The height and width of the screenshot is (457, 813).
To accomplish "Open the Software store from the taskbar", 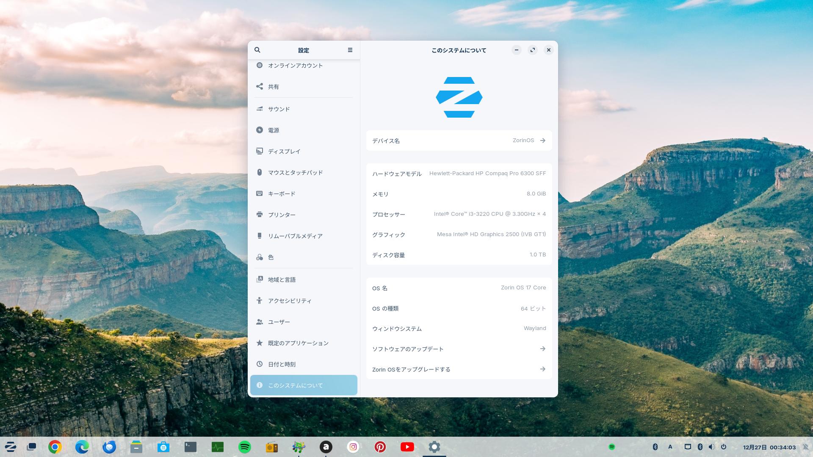I will pyautogui.click(x=163, y=447).
